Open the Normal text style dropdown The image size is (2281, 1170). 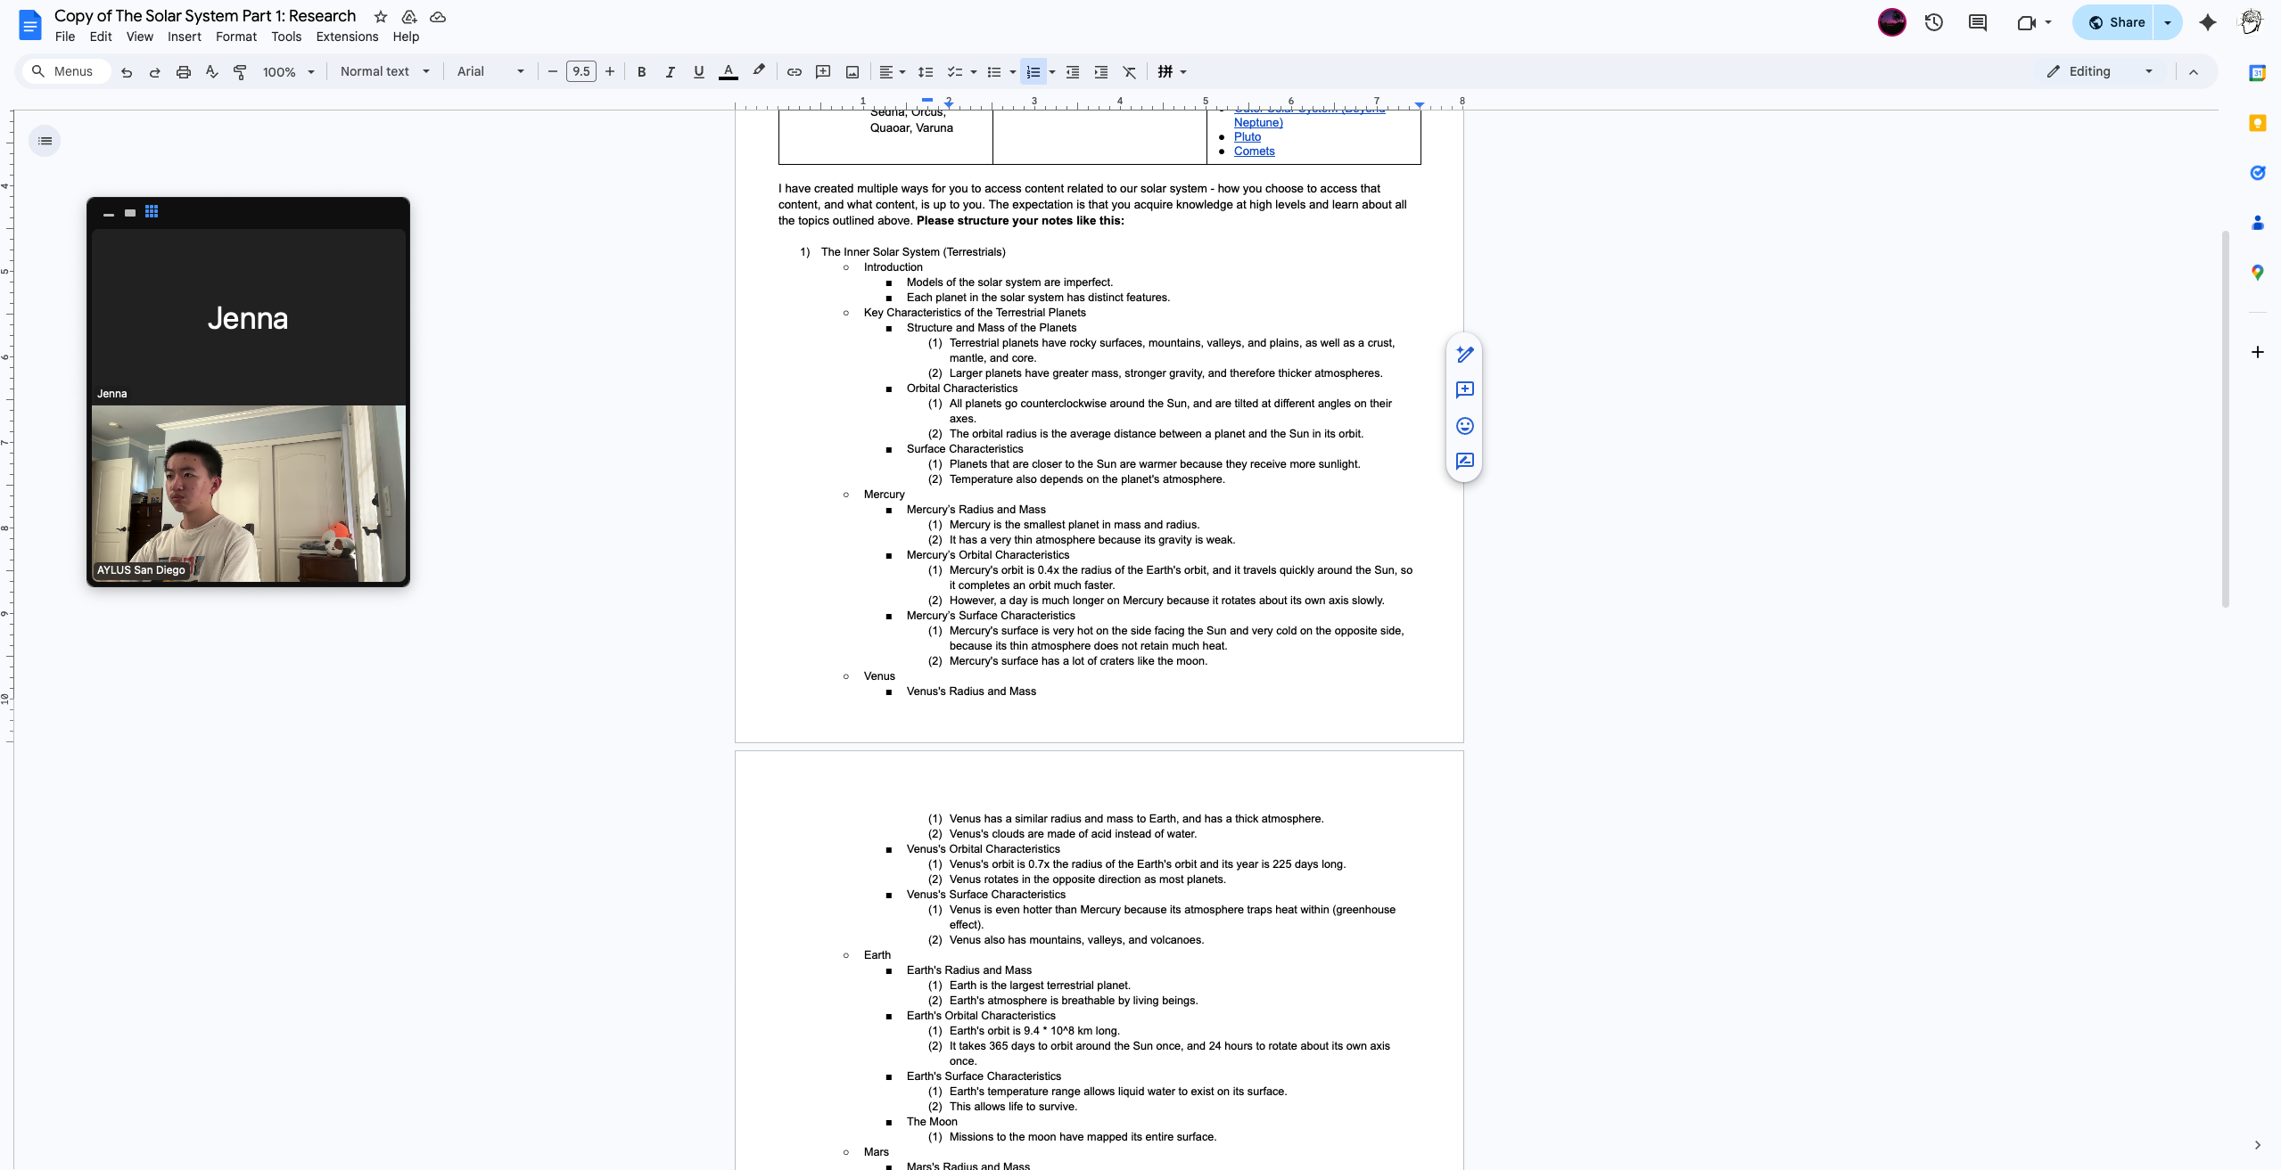pyautogui.click(x=384, y=72)
